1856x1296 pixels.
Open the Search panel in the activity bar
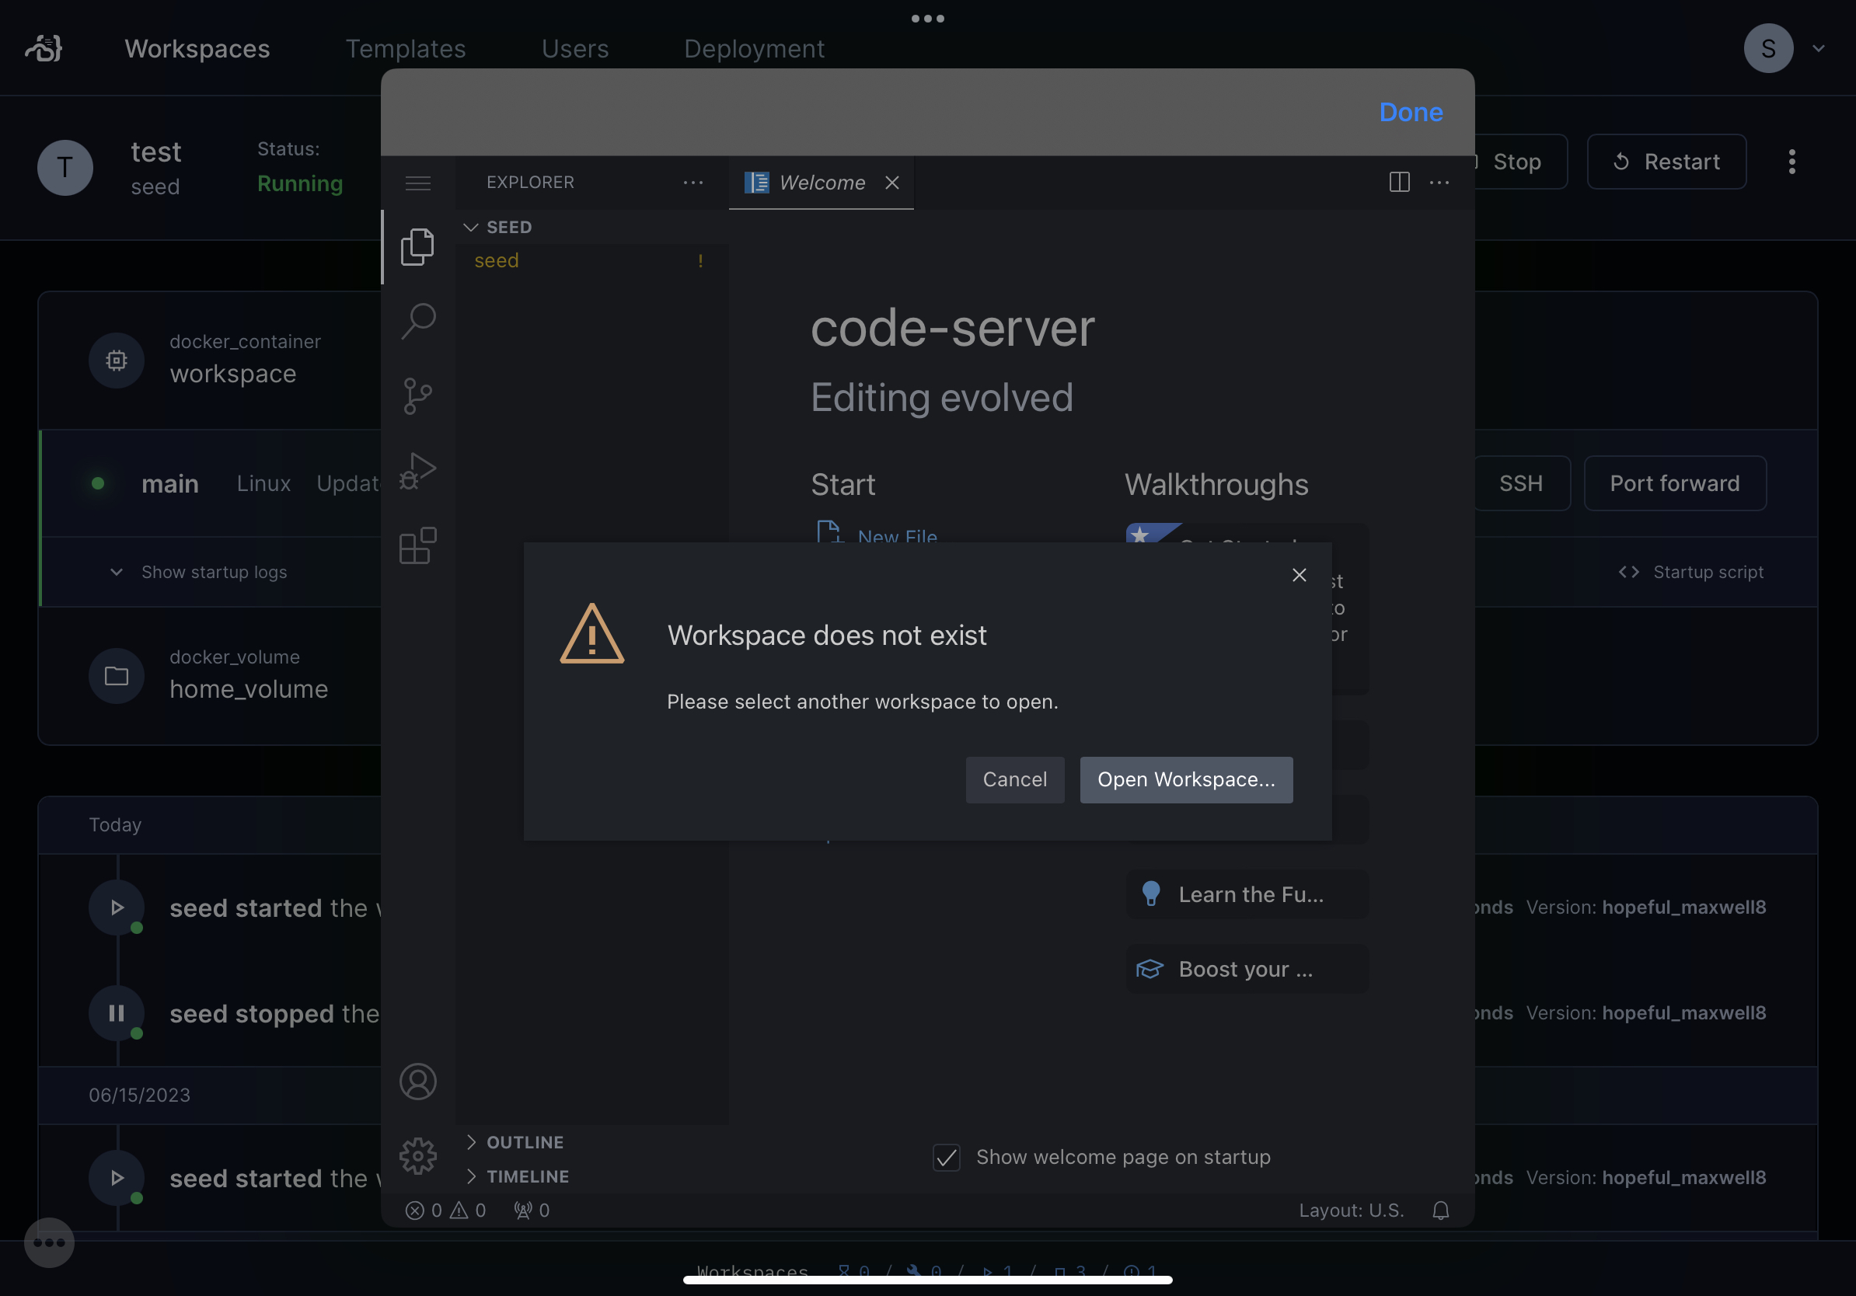[418, 320]
